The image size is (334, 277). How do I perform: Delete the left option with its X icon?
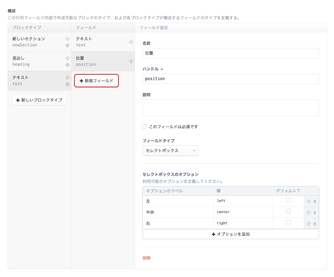pyautogui.click(x=315, y=201)
